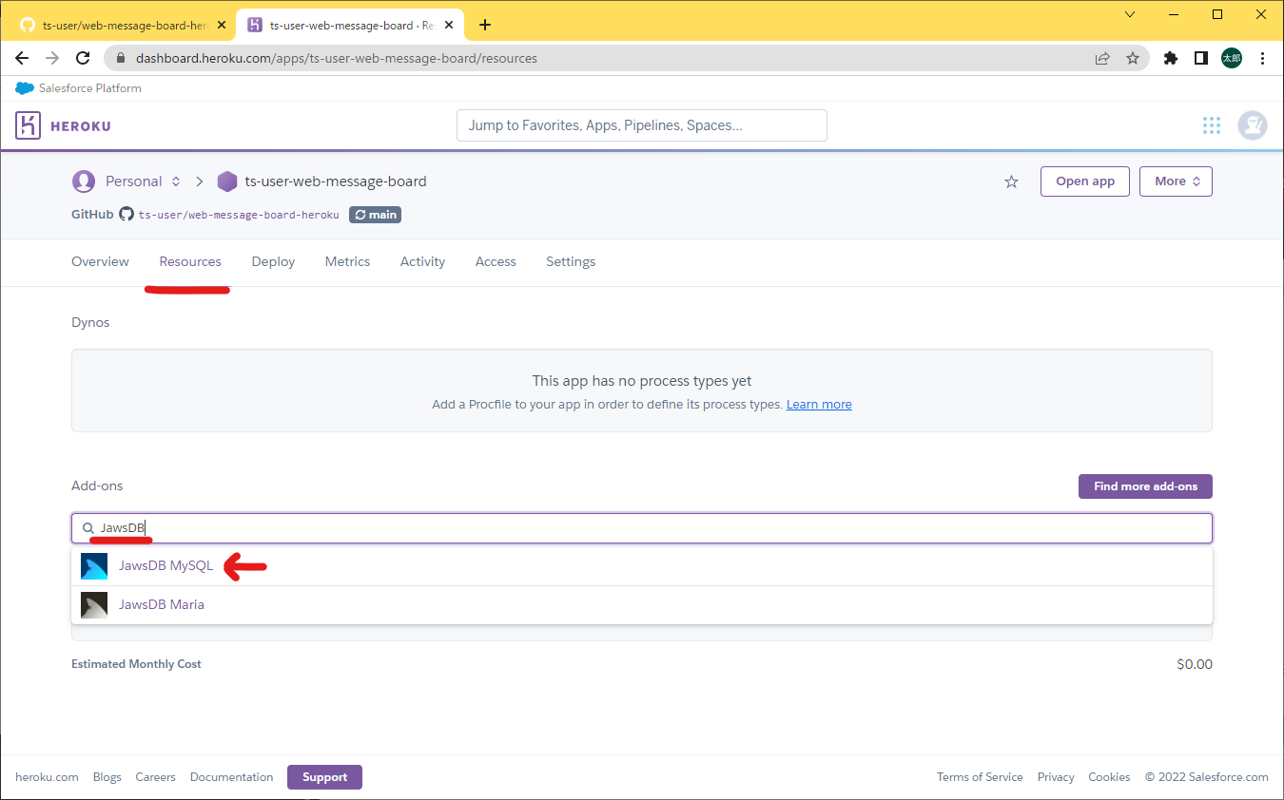This screenshot has width=1284, height=800.
Task: Open the tab search dropdown arrow
Action: click(x=1130, y=14)
